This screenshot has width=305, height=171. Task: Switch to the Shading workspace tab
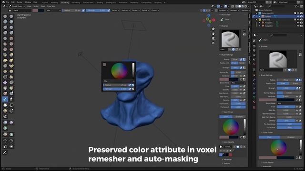coord(100,2)
